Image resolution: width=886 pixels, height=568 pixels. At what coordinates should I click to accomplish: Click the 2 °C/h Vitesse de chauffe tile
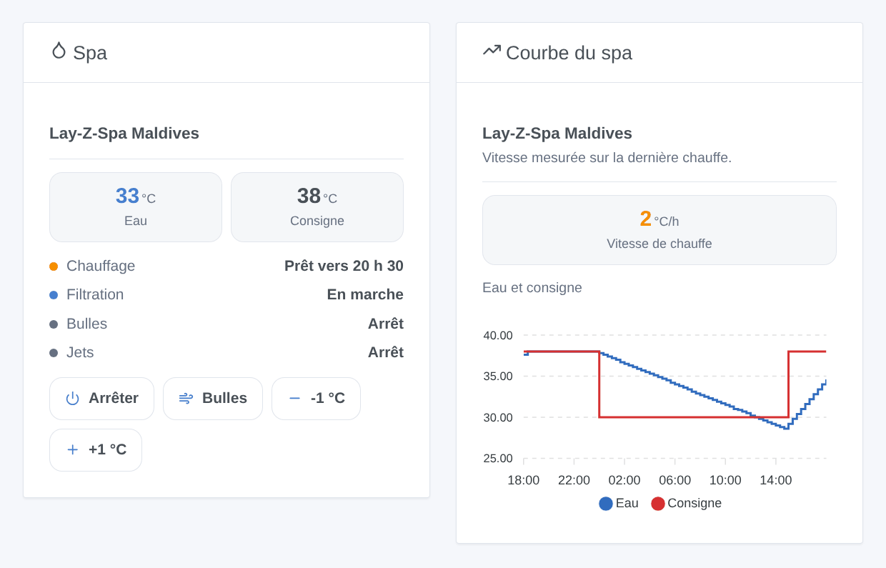[x=659, y=230]
